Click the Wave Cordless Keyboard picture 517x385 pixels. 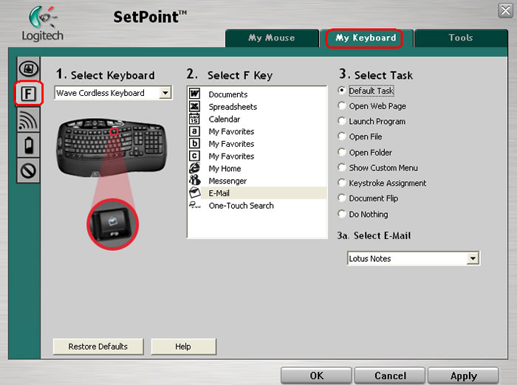tap(112, 148)
